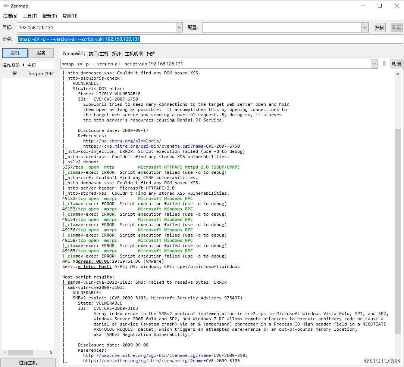Open the last https cve.mitre.org CVE-2009-3103 link
This screenshot has height=367, width=404.
(x=161, y=361)
